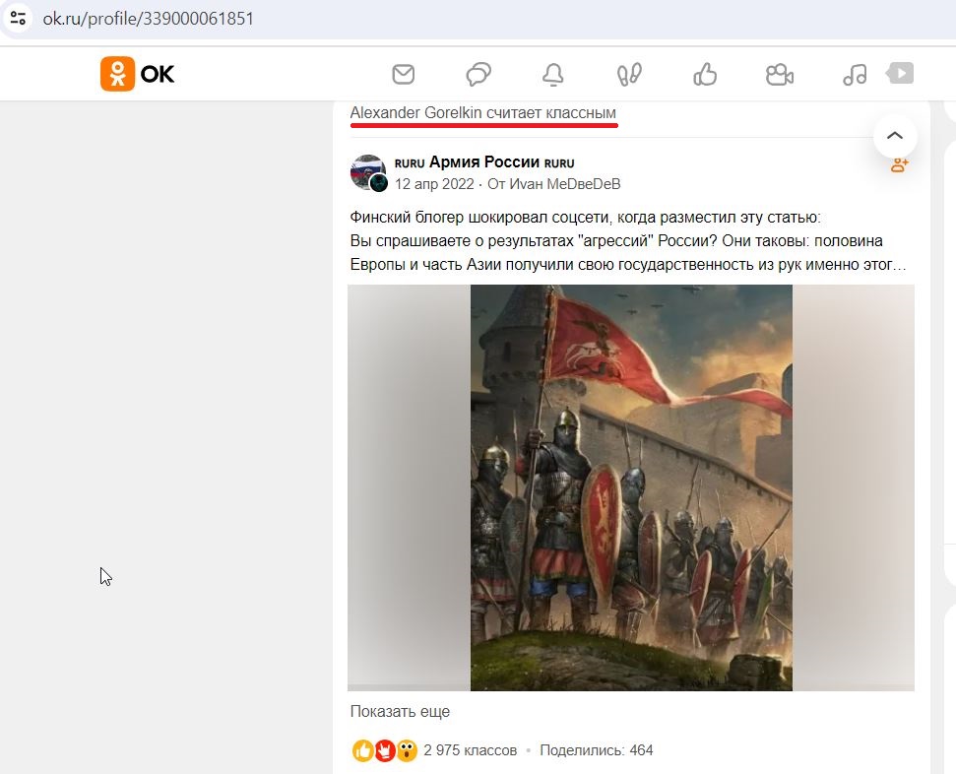This screenshot has width=956, height=774.
Task: Open discussions speech bubbles icon
Action: (478, 75)
